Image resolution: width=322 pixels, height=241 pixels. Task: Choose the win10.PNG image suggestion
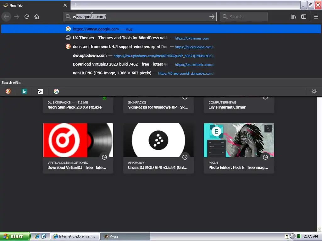tap(161, 73)
